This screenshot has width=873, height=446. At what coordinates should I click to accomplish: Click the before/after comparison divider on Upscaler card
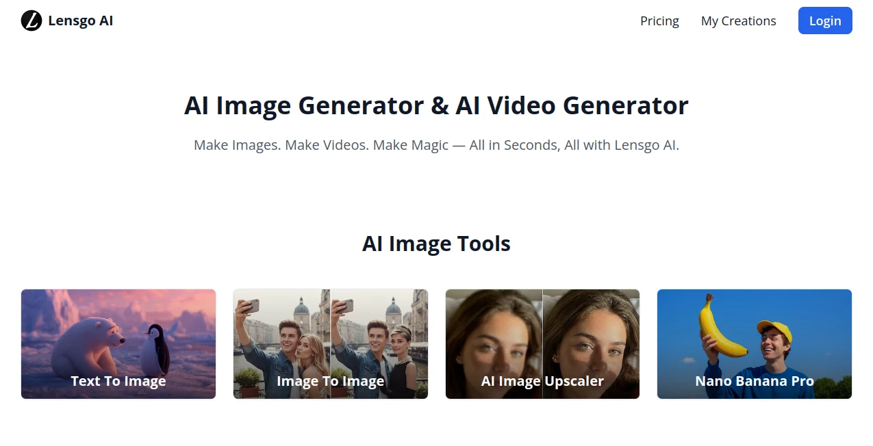point(542,335)
